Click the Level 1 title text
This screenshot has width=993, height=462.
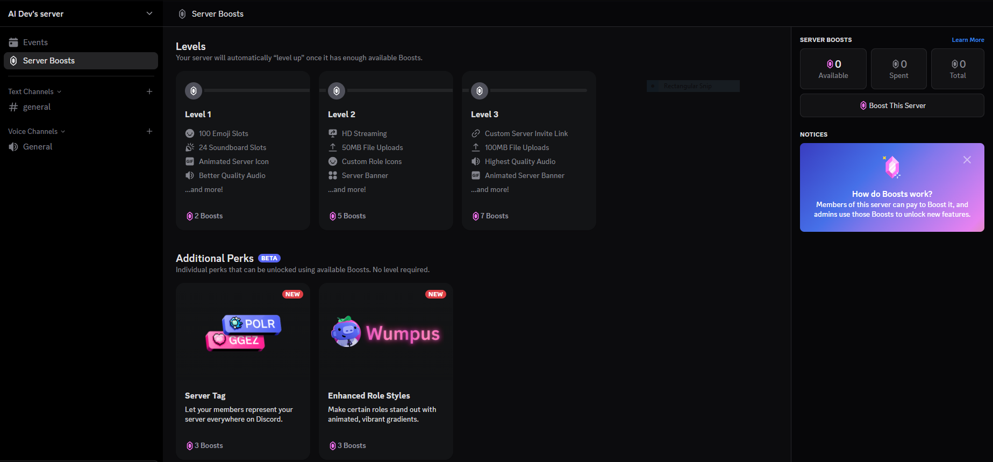click(x=198, y=115)
